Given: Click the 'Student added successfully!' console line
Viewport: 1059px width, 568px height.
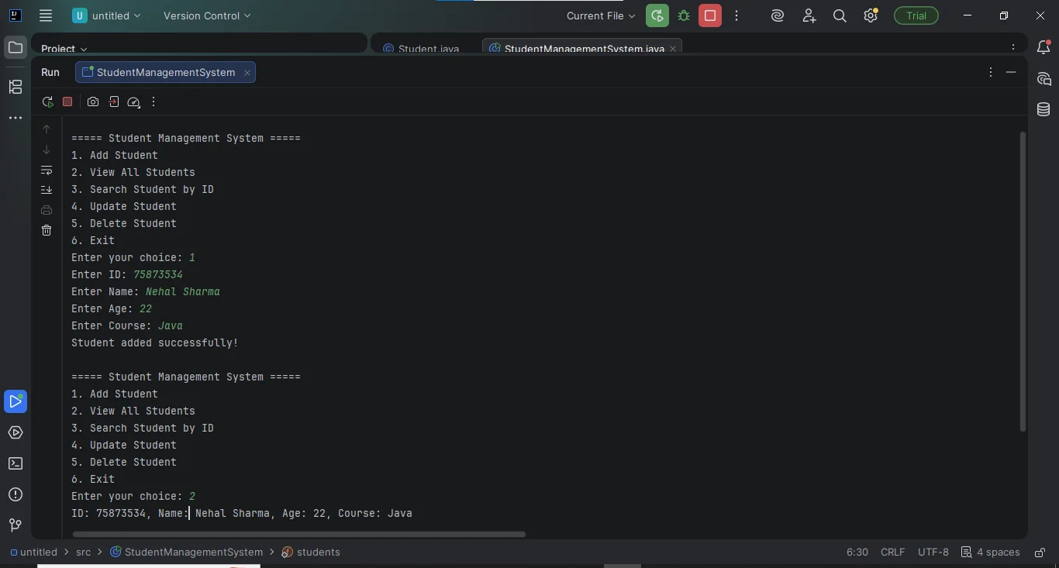Looking at the screenshot, I should 155,343.
